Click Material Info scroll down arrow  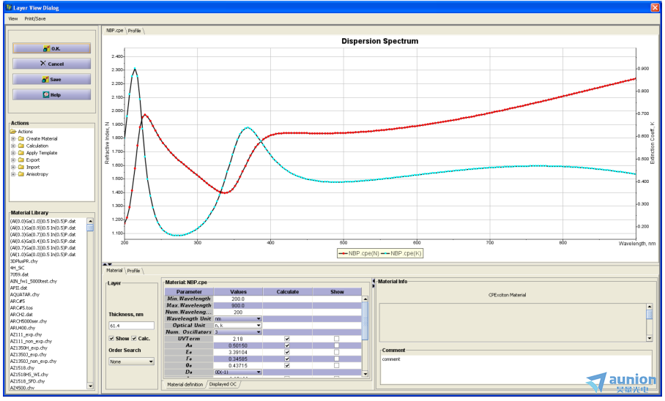click(649, 338)
